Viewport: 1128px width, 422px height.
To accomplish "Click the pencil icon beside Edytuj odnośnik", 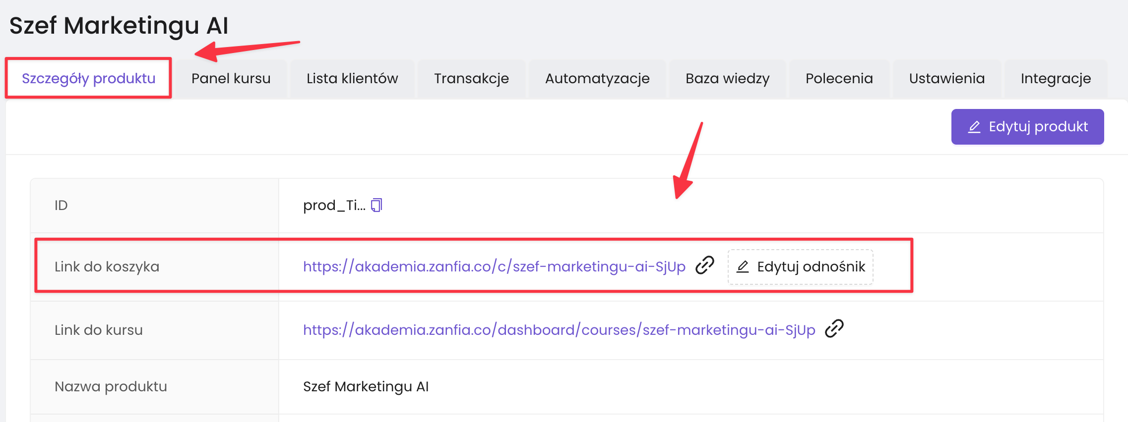I will coord(743,267).
